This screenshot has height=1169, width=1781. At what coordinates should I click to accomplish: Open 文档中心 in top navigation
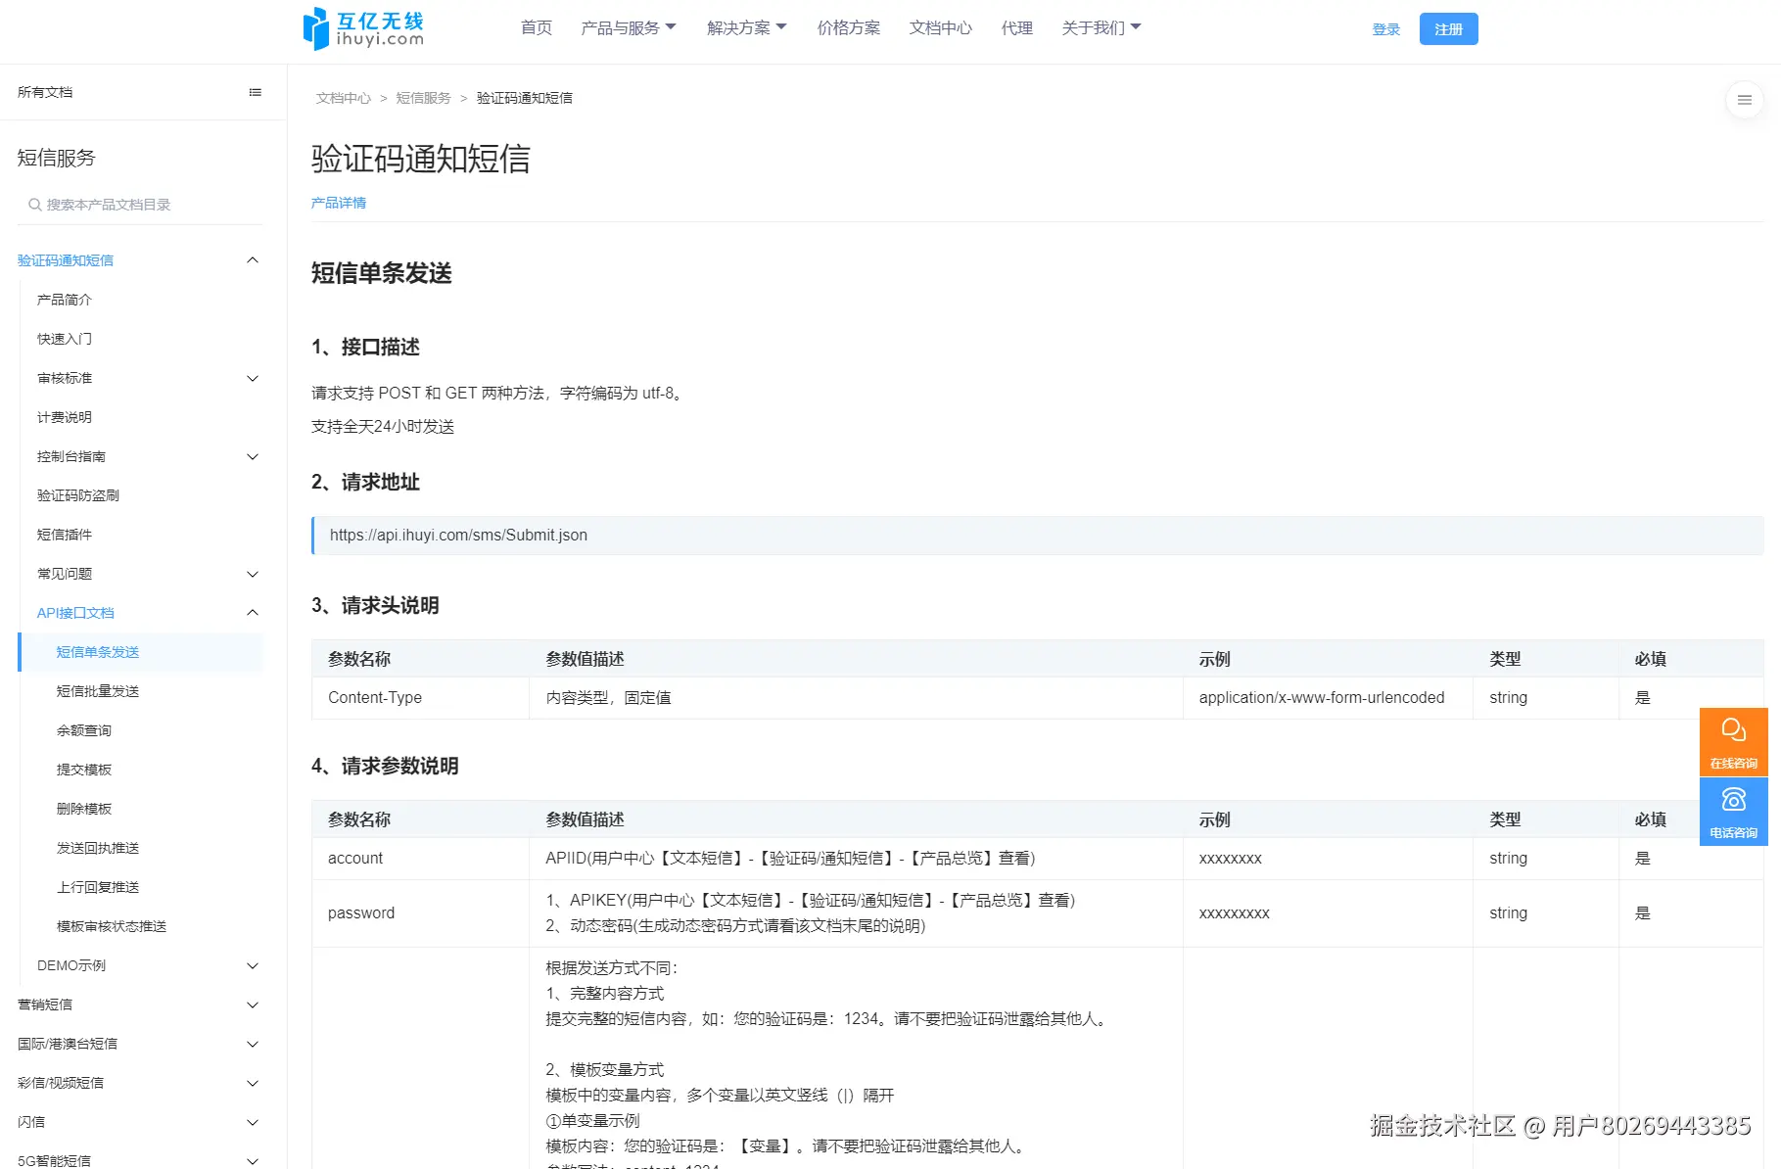[941, 27]
